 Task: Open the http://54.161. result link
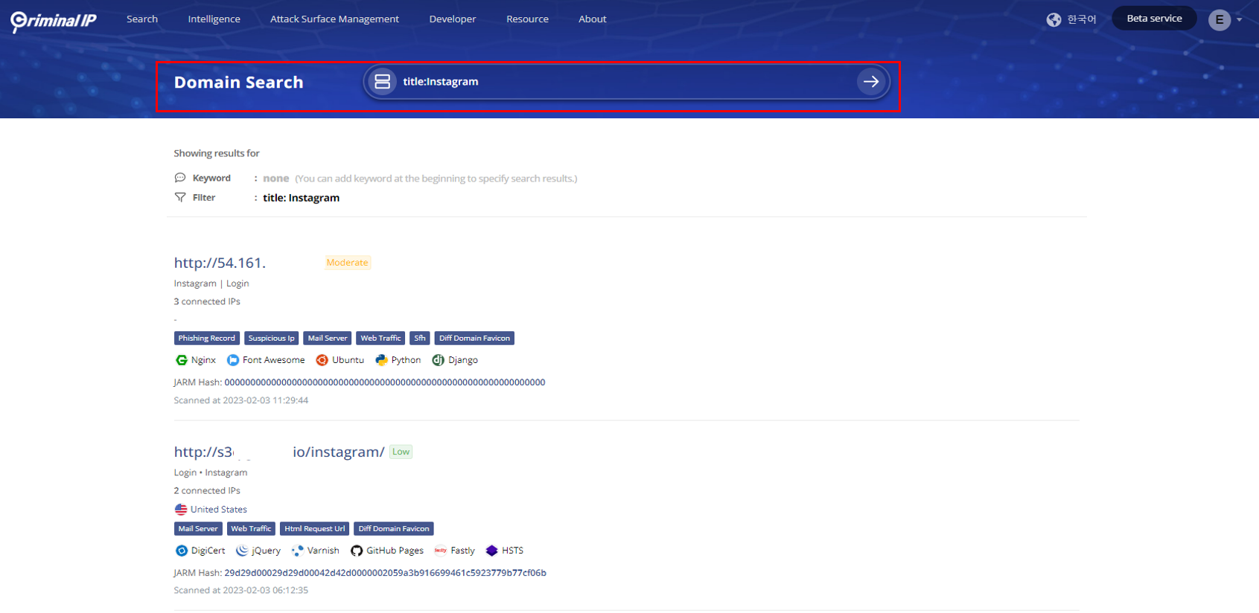click(220, 263)
